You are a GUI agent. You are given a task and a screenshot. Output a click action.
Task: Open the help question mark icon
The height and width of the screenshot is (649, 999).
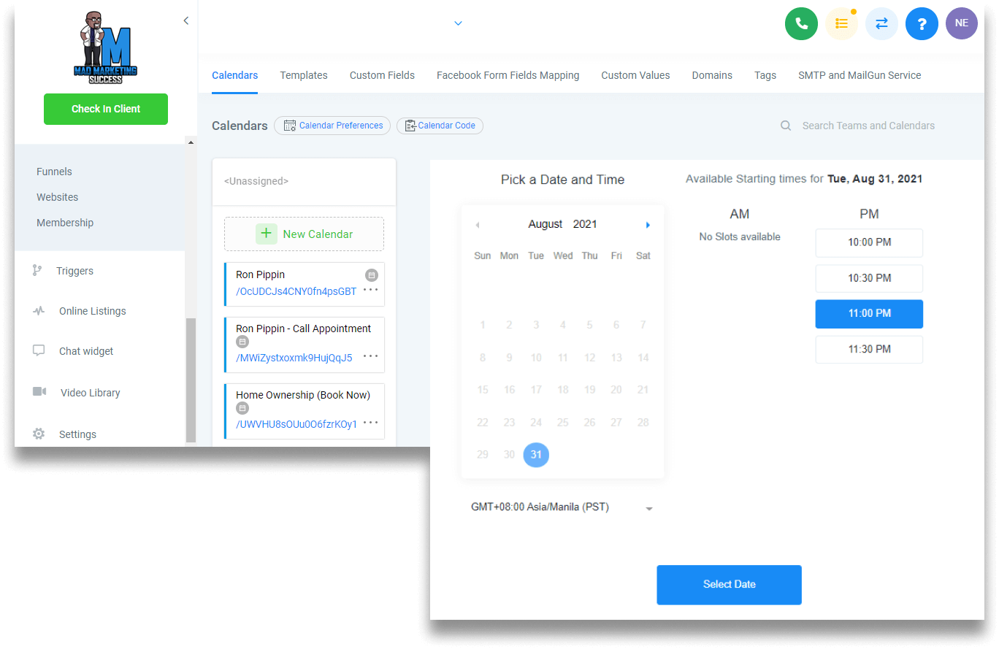coord(922,23)
